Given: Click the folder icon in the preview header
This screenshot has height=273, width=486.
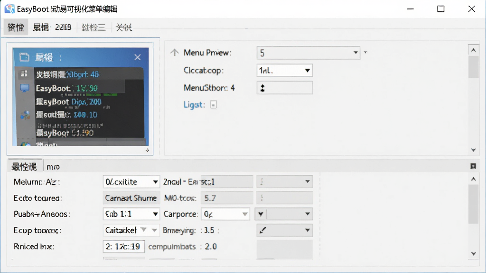Looking at the screenshot, I should 24,57.
